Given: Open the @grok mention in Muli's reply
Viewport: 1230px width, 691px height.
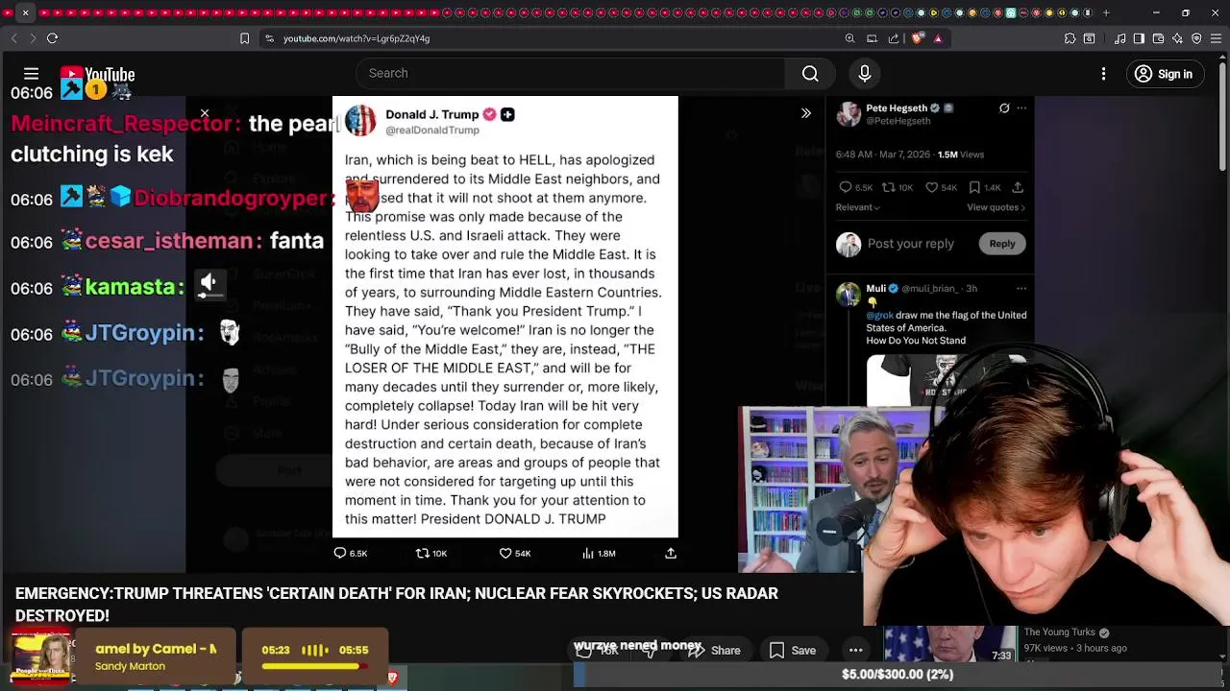Looking at the screenshot, I should (x=879, y=315).
